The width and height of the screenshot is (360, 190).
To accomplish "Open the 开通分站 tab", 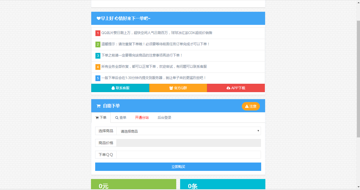I will (x=142, y=118).
